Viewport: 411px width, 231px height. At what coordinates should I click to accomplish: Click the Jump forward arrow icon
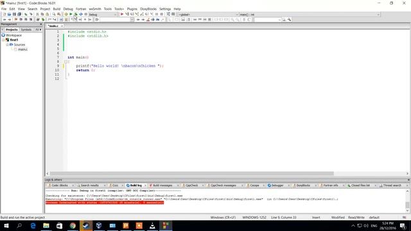(x=9, y=20)
